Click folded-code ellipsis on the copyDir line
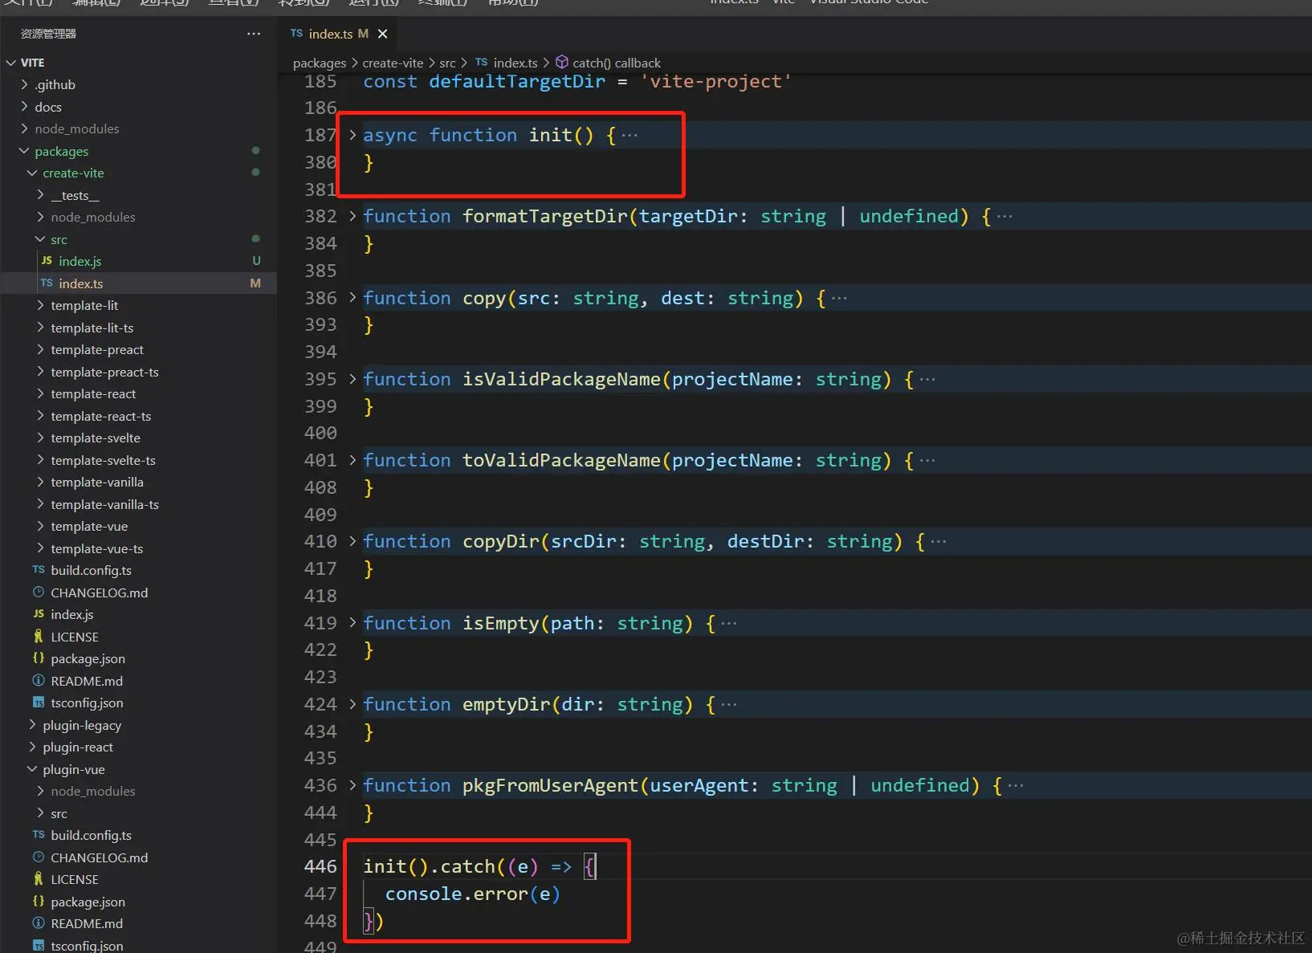The width and height of the screenshot is (1312, 953). (939, 541)
